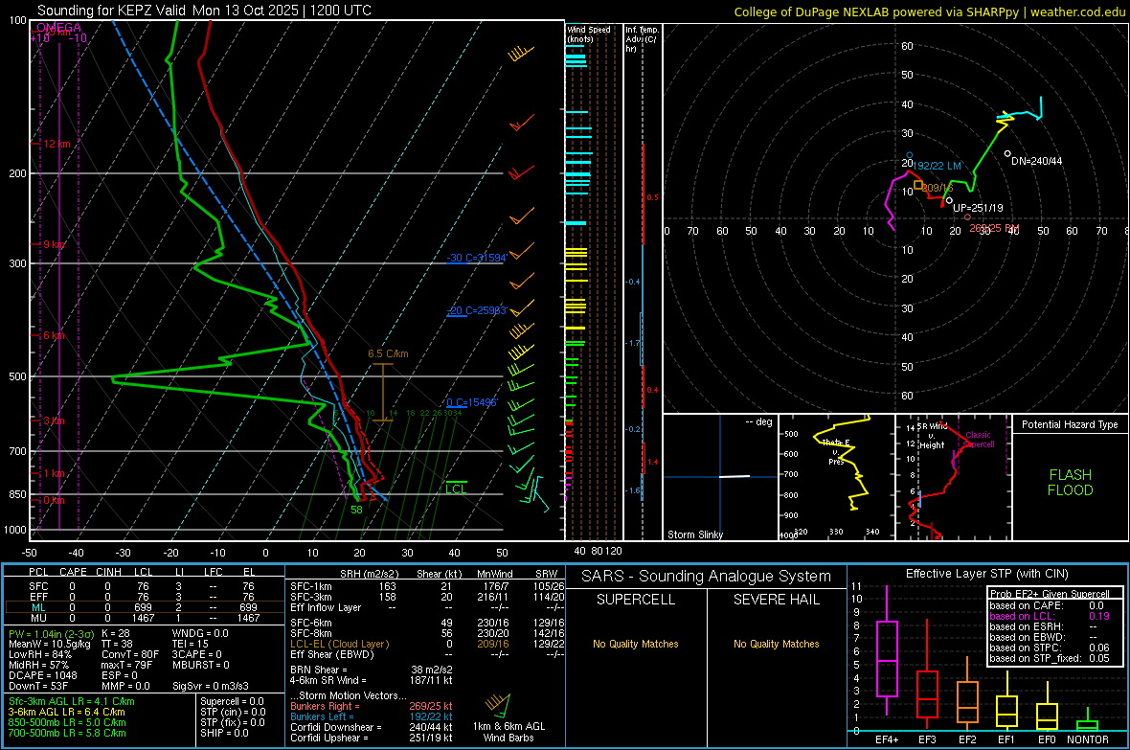The width and height of the screenshot is (1130, 750).
Task: Click 700-500mb LR = 5.8 C/km
Action: click(x=67, y=733)
